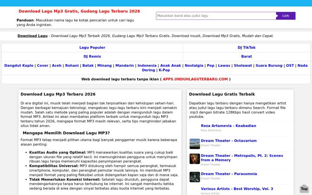Screen dimensions: 312x195
Task: Select the Cover genre link
Action: (42, 65)
